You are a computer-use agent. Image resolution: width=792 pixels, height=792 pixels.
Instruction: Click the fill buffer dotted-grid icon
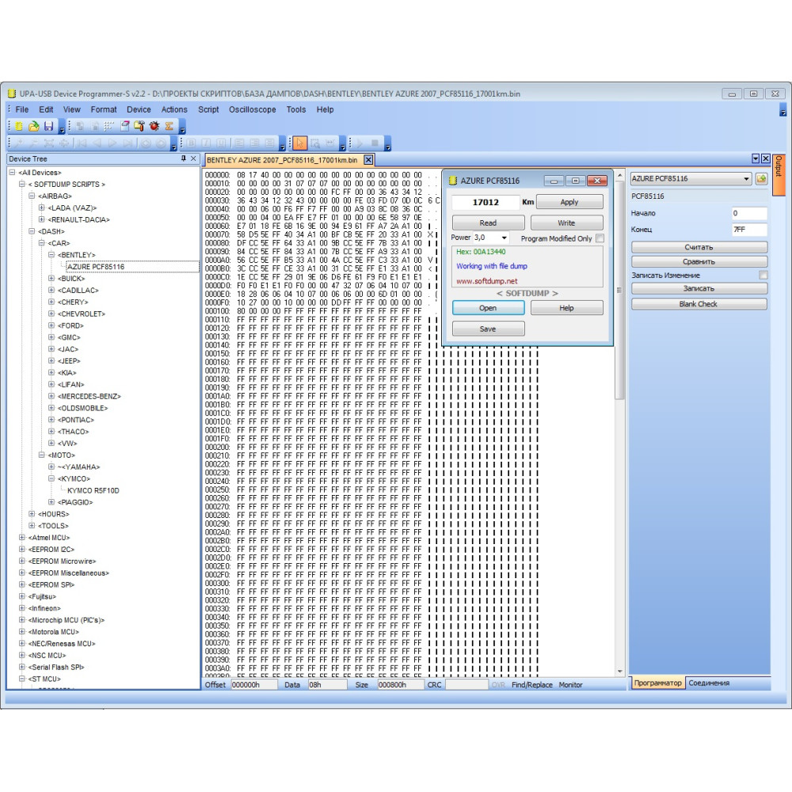[x=109, y=126]
